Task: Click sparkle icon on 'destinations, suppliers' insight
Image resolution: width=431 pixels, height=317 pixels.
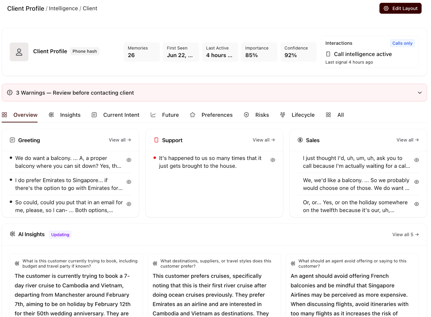Action: [x=155, y=263]
